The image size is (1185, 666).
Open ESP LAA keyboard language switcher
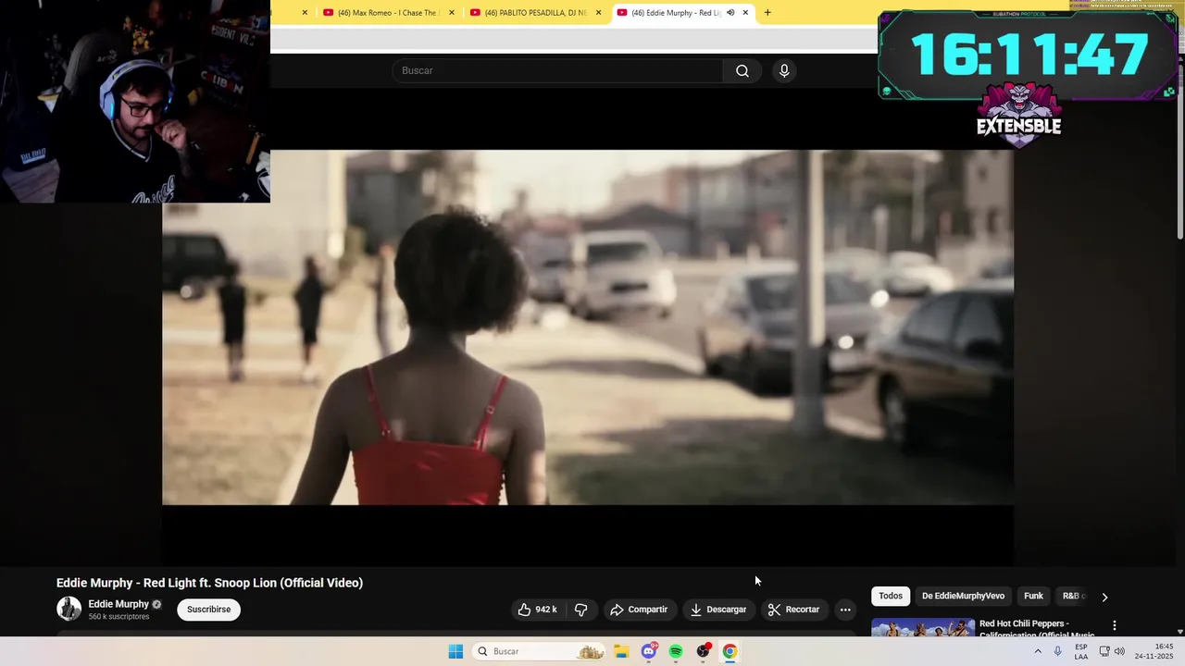(x=1081, y=651)
